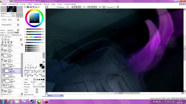This screenshot has width=186, height=104.
Task: Select the Rub Hard tool
Action: (31, 75)
